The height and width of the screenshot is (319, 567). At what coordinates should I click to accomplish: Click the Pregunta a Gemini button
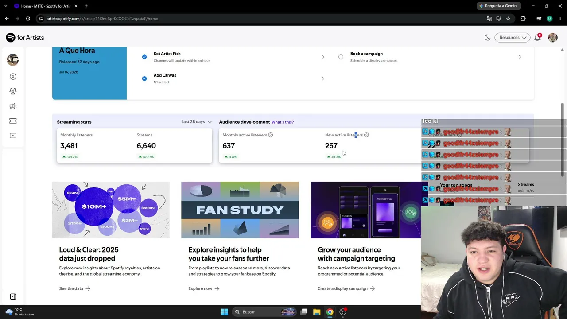pos(498,6)
